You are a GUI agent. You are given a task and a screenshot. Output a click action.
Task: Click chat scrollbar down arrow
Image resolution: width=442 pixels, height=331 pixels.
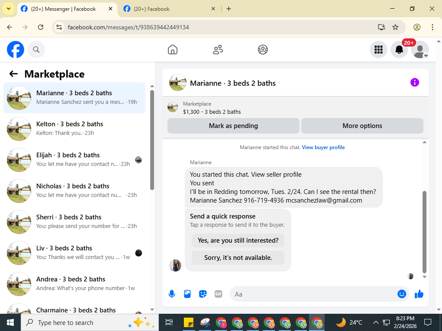click(x=425, y=277)
